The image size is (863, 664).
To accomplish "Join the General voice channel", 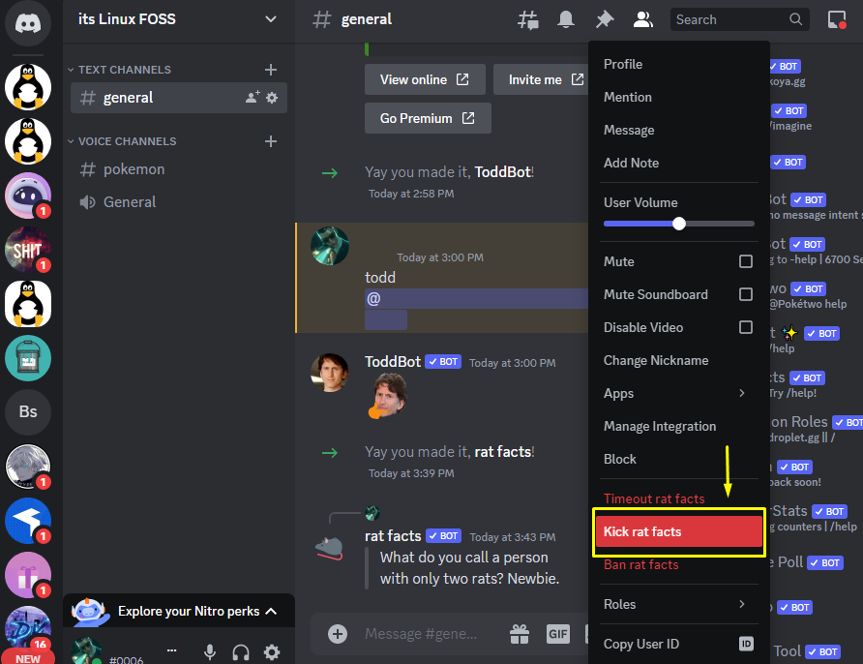I will click(x=178, y=202).
